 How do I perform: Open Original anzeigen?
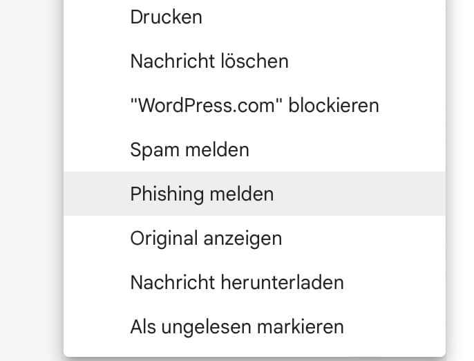pos(206,239)
